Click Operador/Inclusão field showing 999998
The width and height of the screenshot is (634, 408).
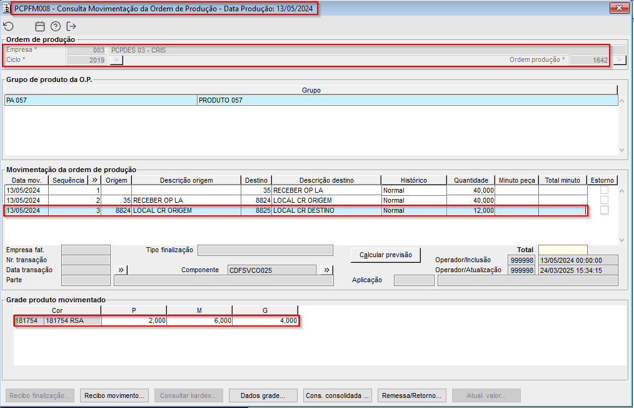(521, 260)
